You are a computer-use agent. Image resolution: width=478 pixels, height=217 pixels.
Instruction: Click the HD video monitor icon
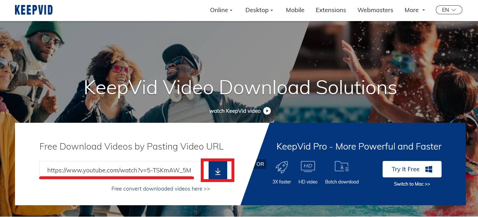click(x=308, y=167)
